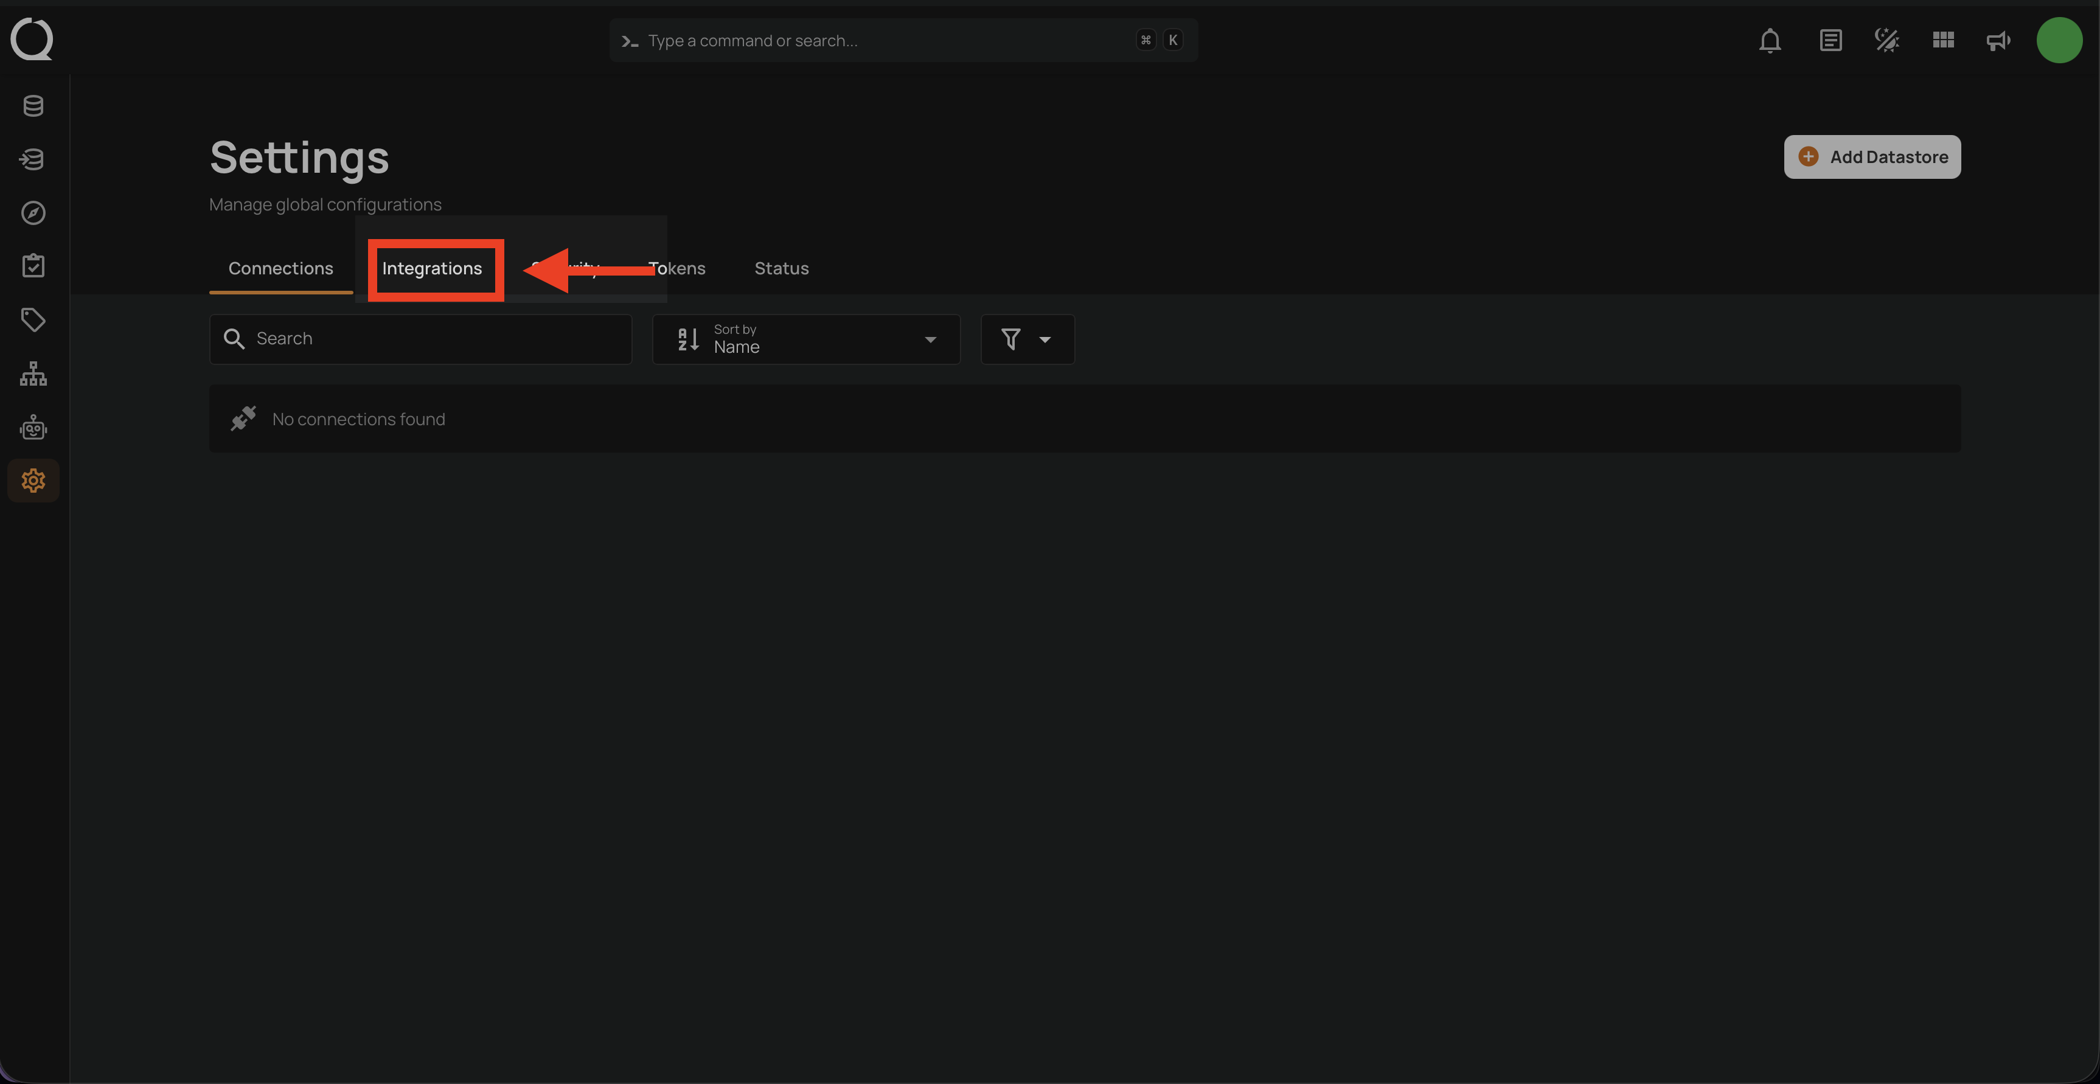
Task: Open the Datastores panel from the sidebar
Action: point(33,105)
